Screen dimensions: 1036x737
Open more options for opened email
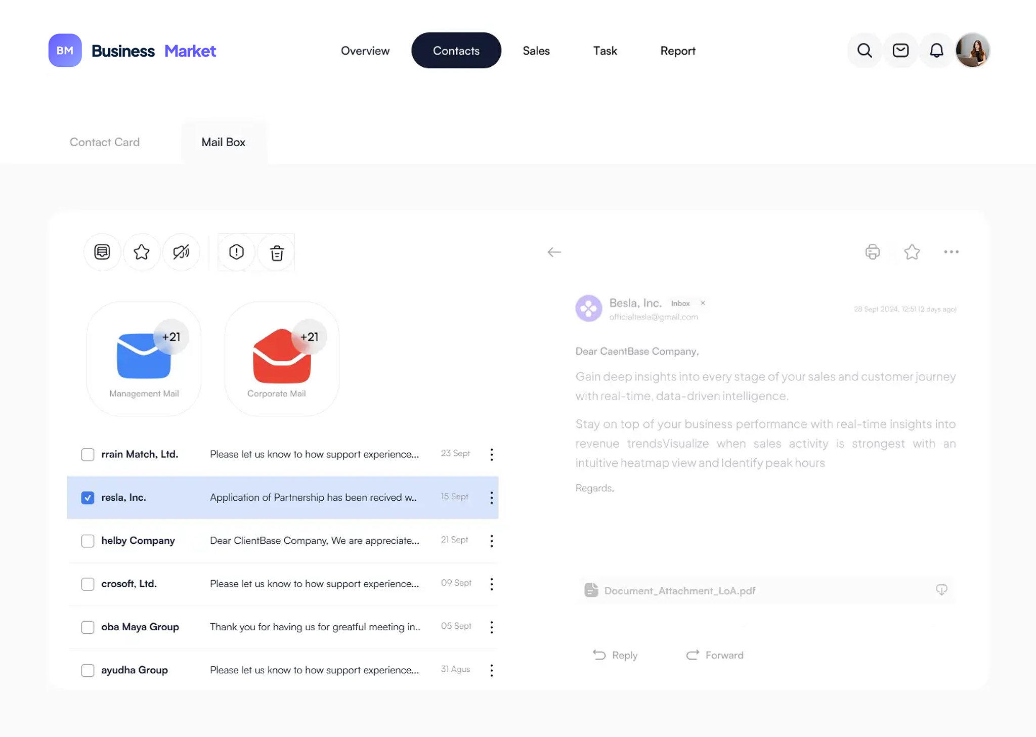point(951,252)
